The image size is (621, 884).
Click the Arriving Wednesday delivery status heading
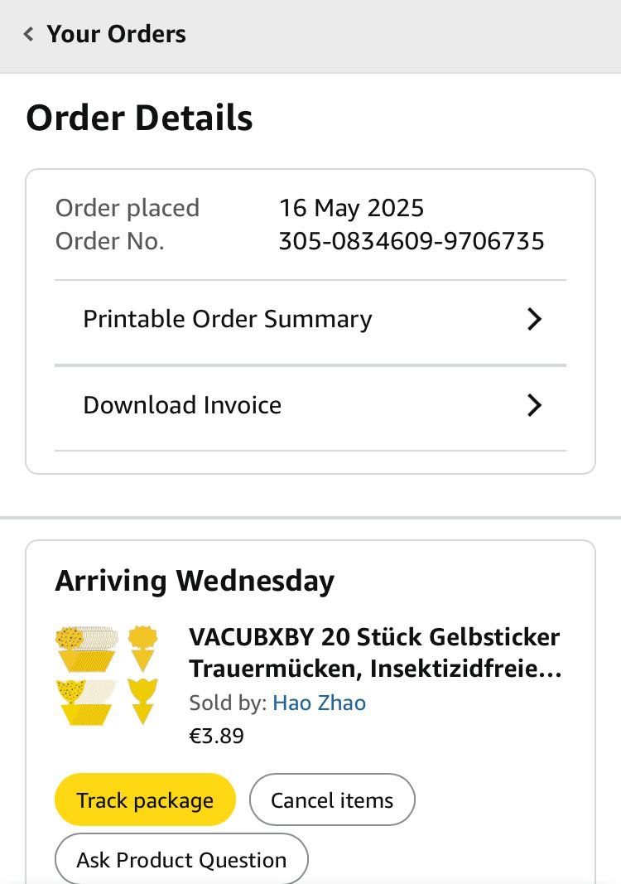[x=195, y=581]
